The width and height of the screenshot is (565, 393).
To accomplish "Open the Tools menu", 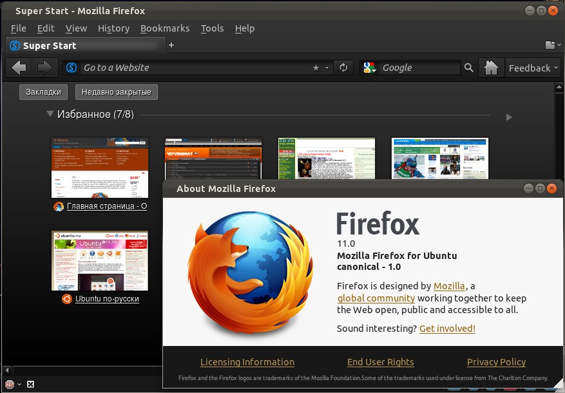I will pos(212,28).
